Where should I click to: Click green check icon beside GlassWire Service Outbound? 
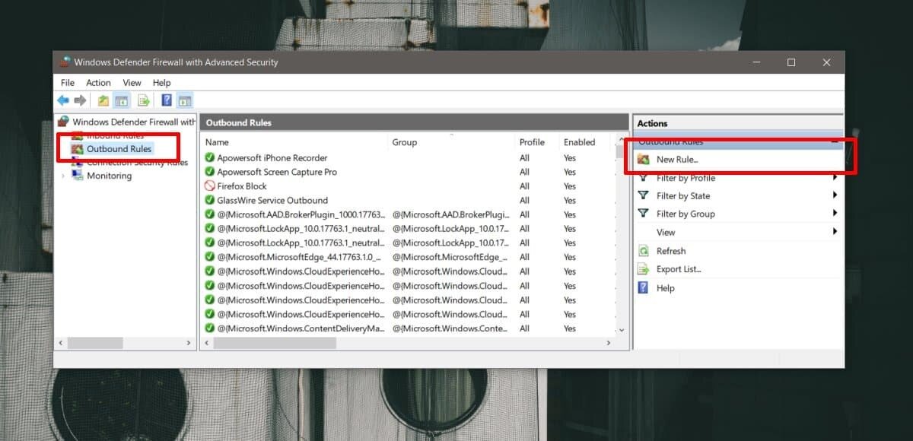[210, 201]
